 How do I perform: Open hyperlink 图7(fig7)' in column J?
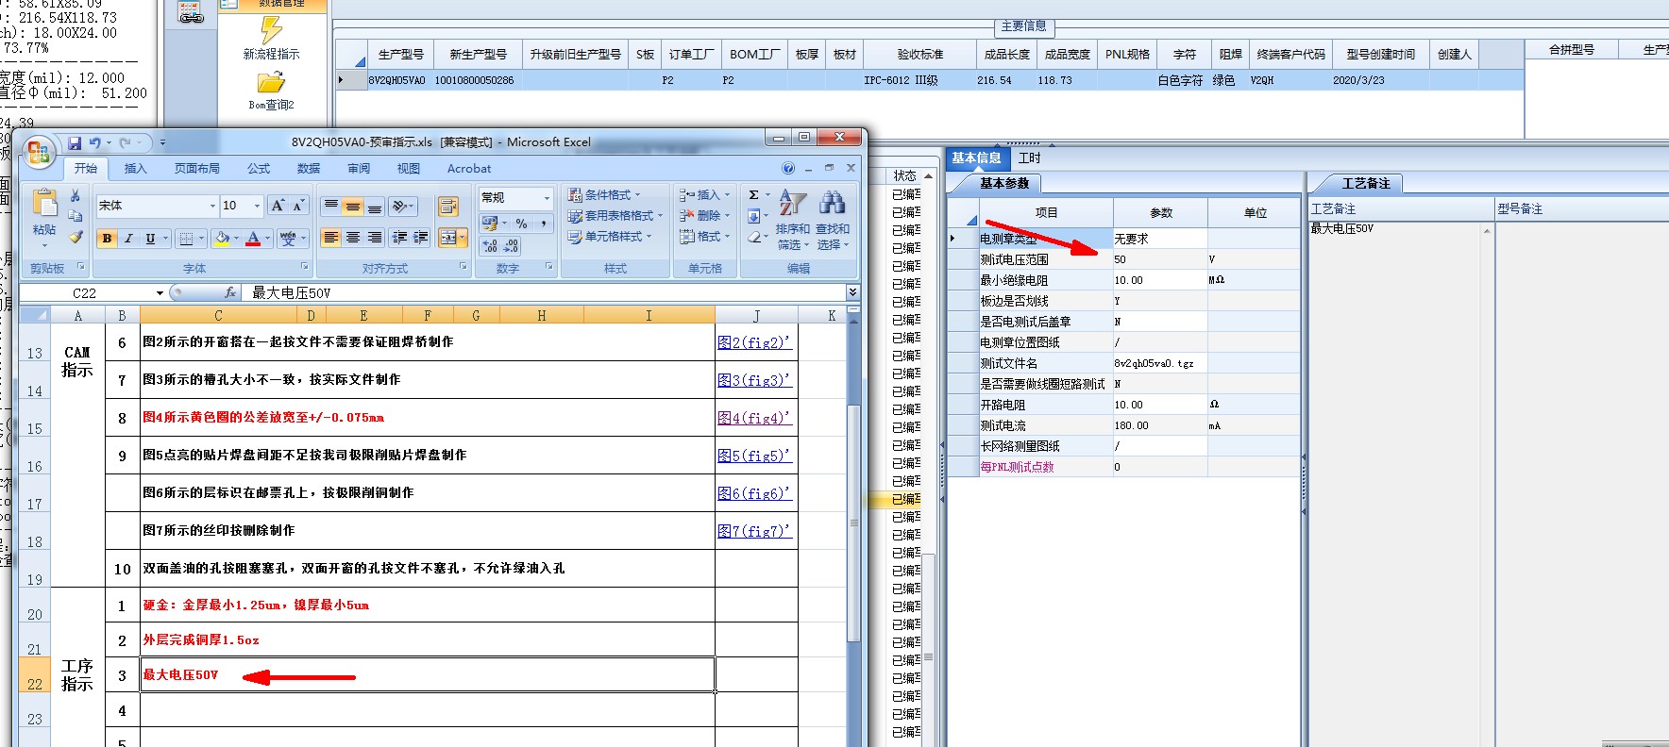[753, 531]
